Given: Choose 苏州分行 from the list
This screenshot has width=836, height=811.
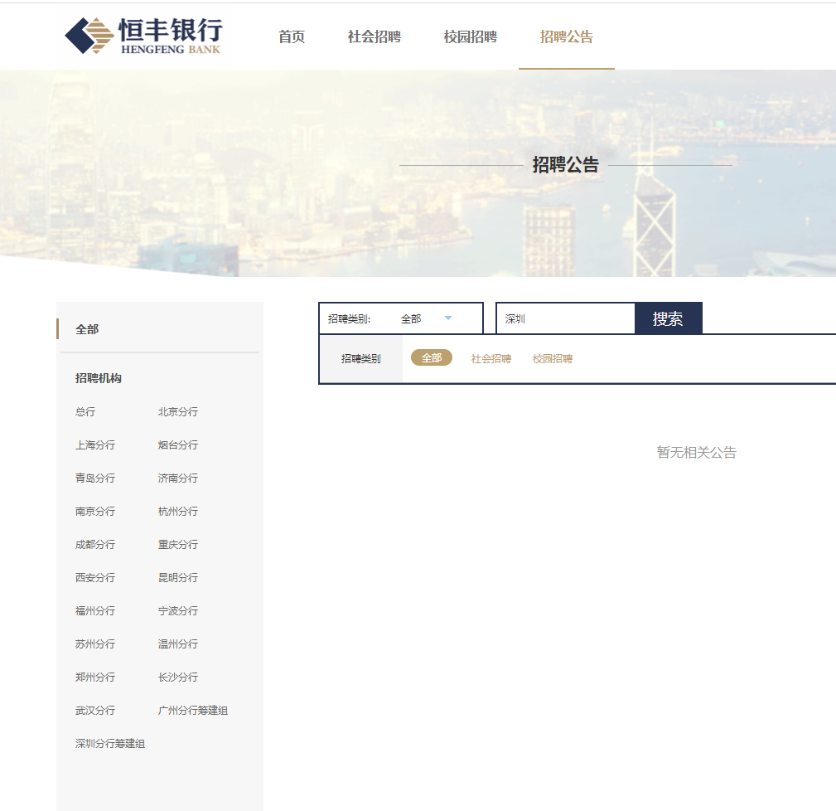Looking at the screenshot, I should click(95, 644).
